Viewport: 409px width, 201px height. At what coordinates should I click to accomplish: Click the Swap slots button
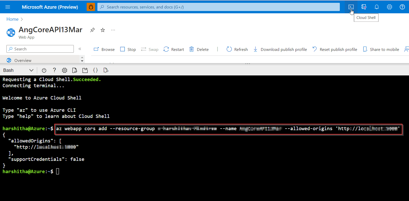coord(150,49)
